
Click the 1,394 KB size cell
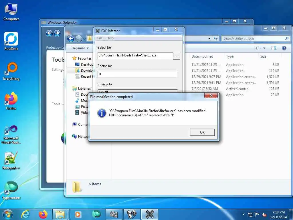273,83
